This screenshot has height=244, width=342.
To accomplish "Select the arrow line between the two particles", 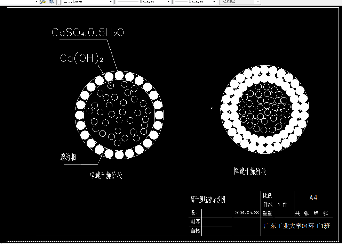I will (x=191, y=108).
